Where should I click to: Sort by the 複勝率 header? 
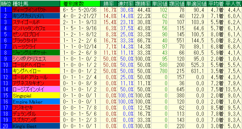143,4
